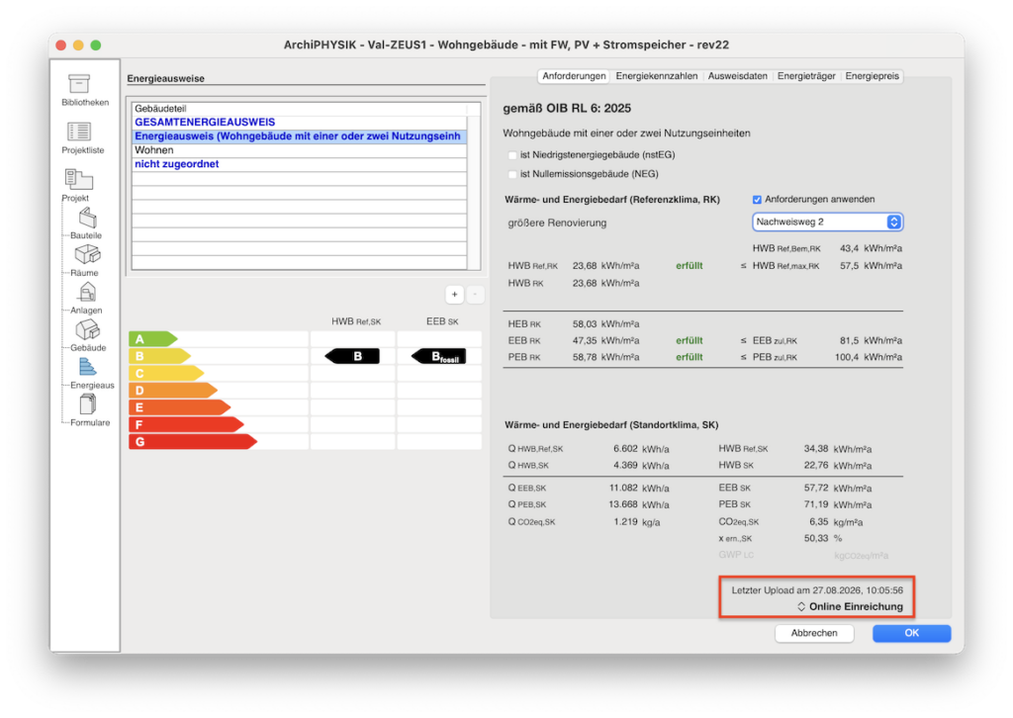Click the PEB zul,RK value 100,4
This screenshot has width=1013, height=718.
tap(847, 357)
